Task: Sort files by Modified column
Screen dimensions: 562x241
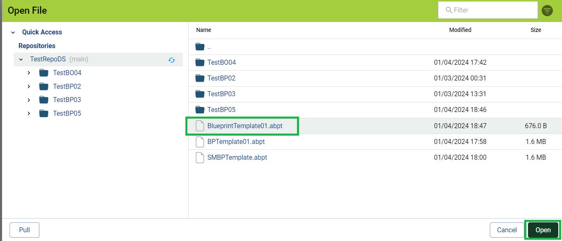Action: pos(460,30)
